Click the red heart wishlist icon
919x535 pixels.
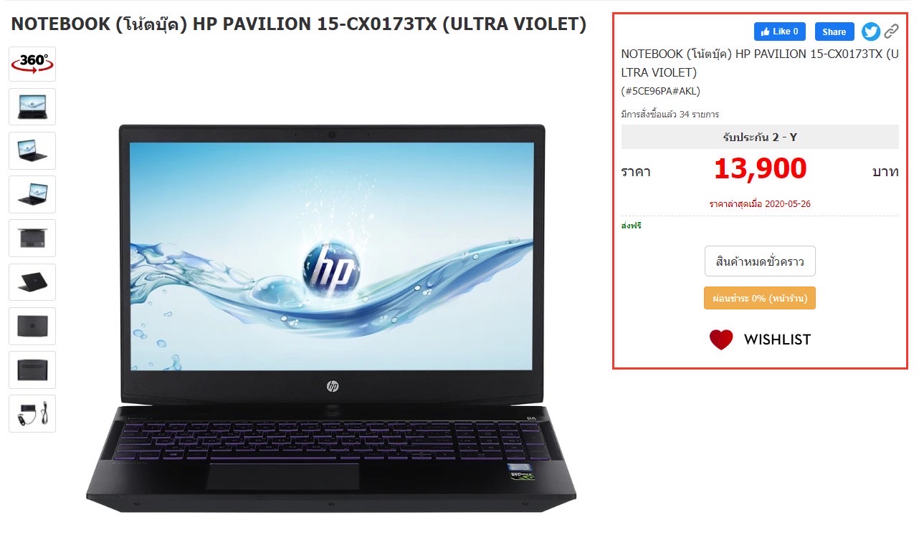(x=721, y=339)
